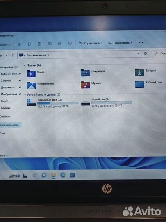The image size is (166, 222).
Task: Select OneDrive in the sidebar
Action: [x=5, y=116]
